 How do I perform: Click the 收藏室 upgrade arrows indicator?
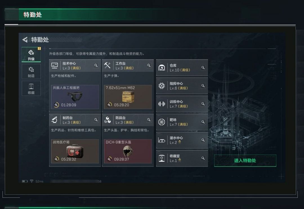coord(180,160)
